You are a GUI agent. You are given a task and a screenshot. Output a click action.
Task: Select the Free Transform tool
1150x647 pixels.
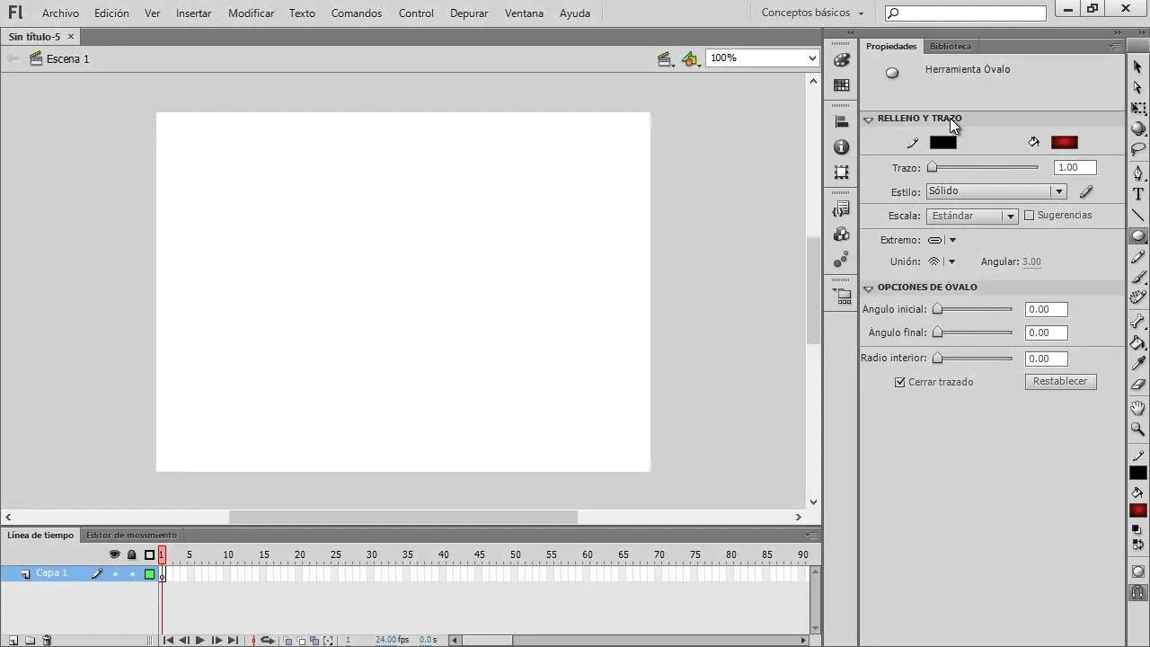[x=1137, y=108]
